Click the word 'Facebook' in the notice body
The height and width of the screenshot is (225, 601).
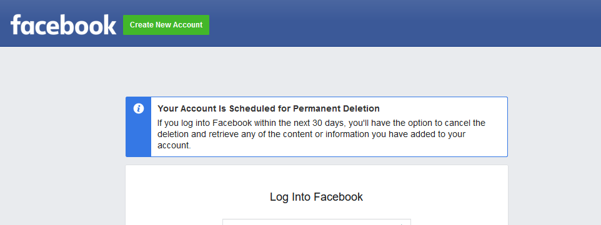pos(231,123)
